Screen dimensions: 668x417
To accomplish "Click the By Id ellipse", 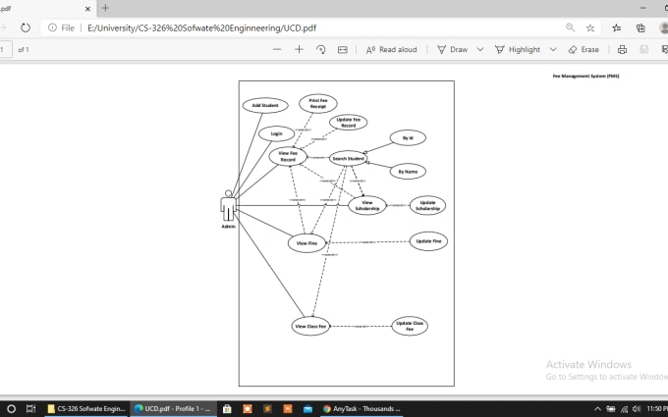I will pos(408,138).
